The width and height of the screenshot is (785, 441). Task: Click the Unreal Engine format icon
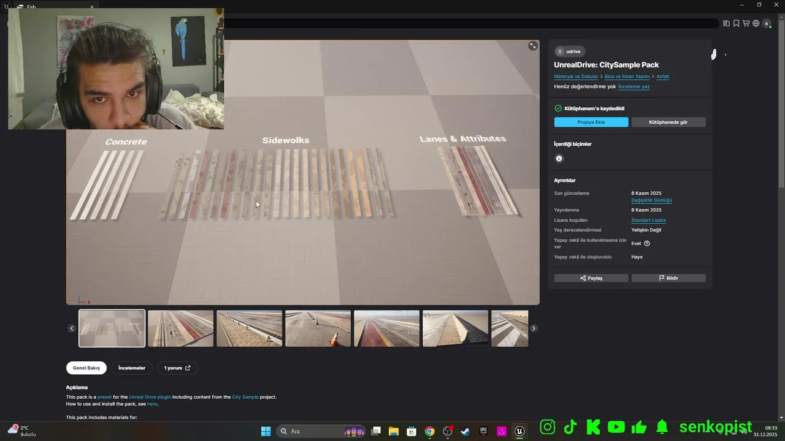(x=559, y=158)
